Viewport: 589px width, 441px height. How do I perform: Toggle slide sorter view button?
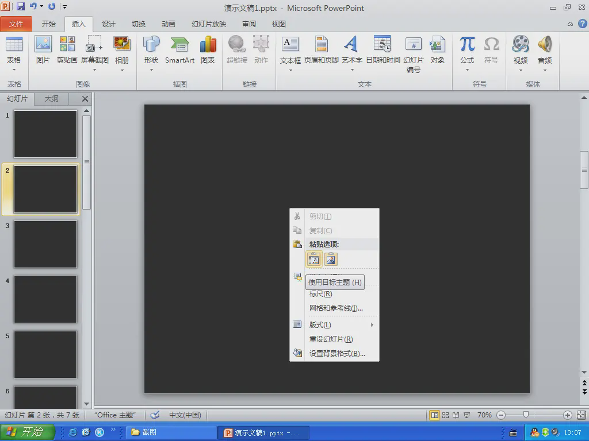[446, 415]
